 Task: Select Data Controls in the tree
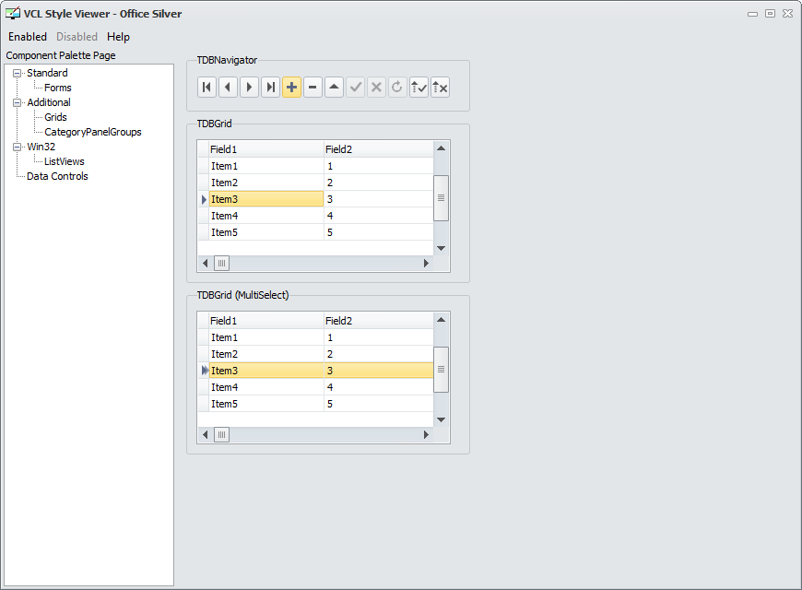[x=57, y=176]
